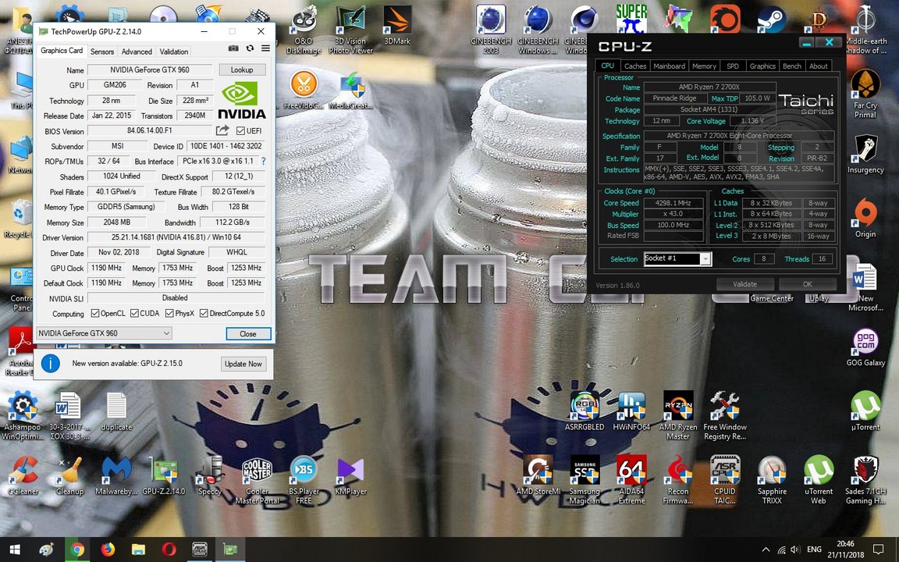Screen dimensions: 899x562
Task: Click the NVIDIA logo in GPU-Z
Action: 241,100
